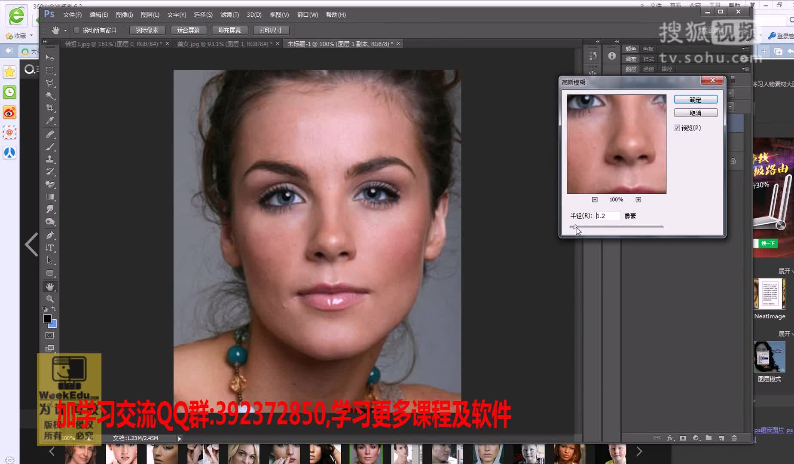Screen dimensions: 794x464
Task: Select the Pen tool
Action: (x=50, y=235)
